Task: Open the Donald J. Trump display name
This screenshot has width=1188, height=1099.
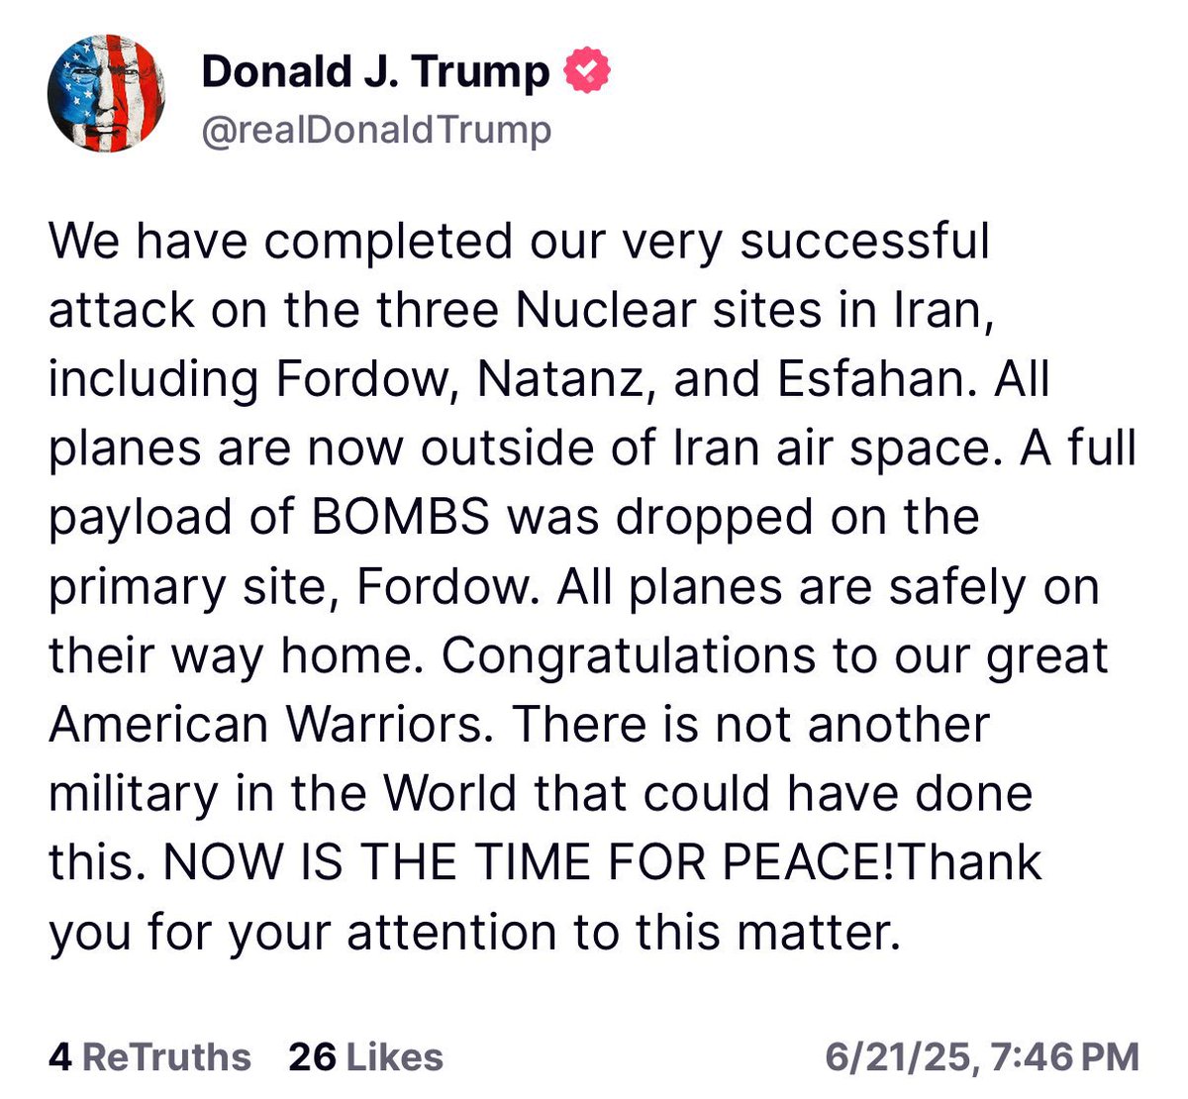Action: (x=375, y=71)
